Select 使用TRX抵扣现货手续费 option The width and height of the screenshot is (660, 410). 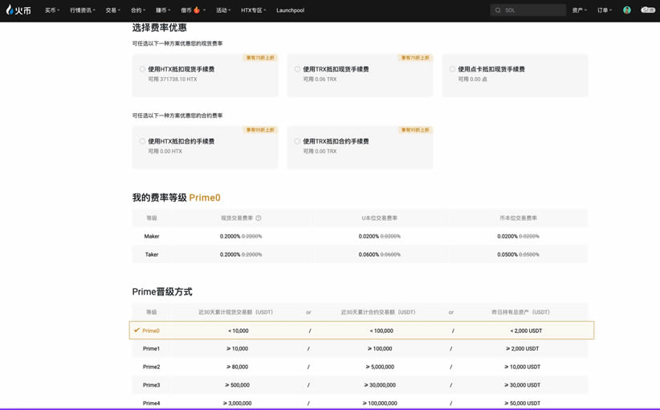click(298, 70)
